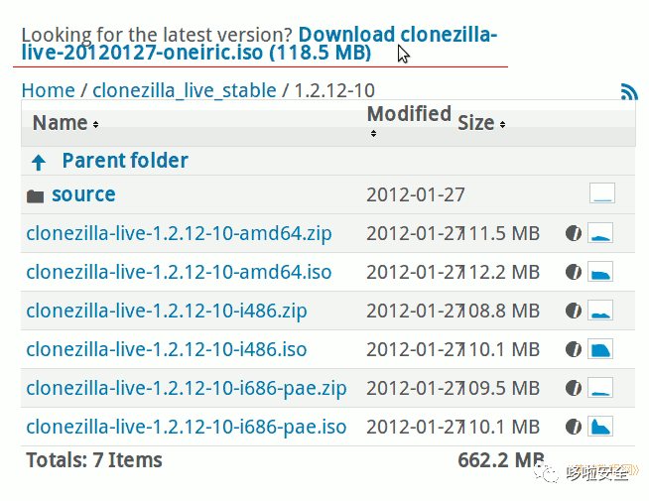The width and height of the screenshot is (649, 501).
Task: Go to Home breadcrumb
Action: pos(48,90)
